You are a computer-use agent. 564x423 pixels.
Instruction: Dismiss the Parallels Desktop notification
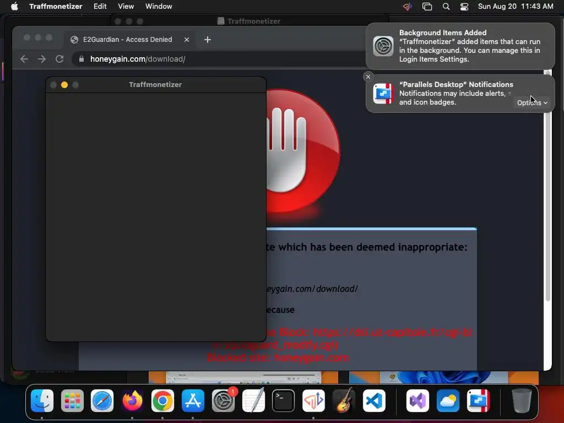368,77
